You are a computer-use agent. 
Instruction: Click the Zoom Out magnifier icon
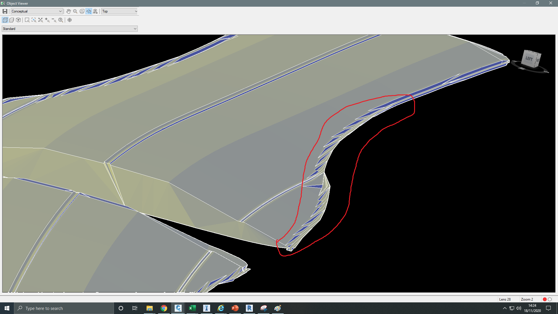[x=54, y=20]
